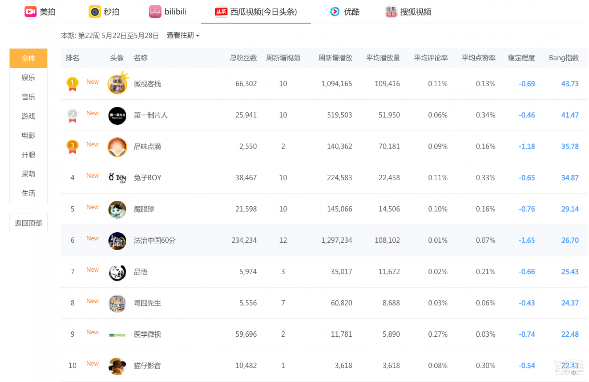Open 法治中国60分 channel name link
The height and width of the screenshot is (382, 589).
tap(155, 241)
